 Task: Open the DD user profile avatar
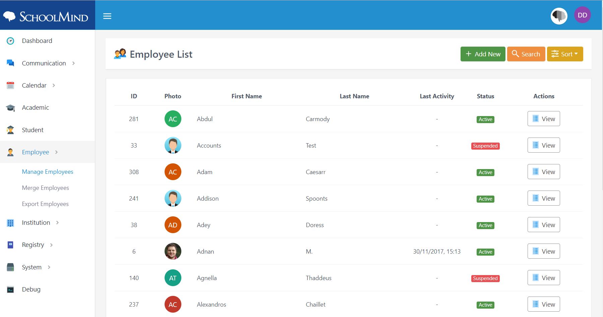point(583,15)
